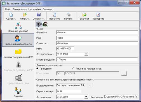Open the Настройки menu
Image resolution: width=141 pixels, height=102 pixels.
tap(34, 9)
